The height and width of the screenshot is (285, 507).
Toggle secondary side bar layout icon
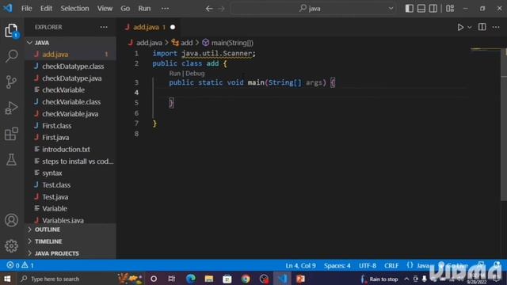pyautogui.click(x=433, y=9)
